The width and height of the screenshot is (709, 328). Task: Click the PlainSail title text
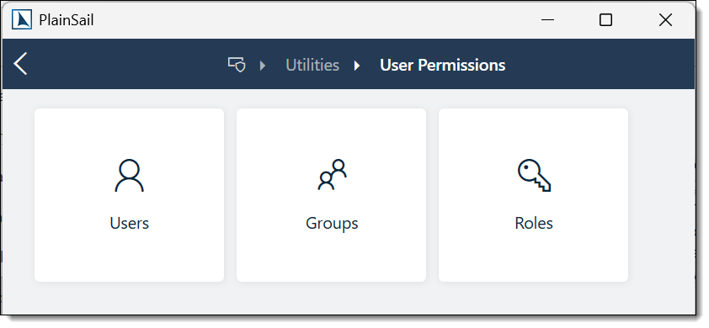pos(66,20)
